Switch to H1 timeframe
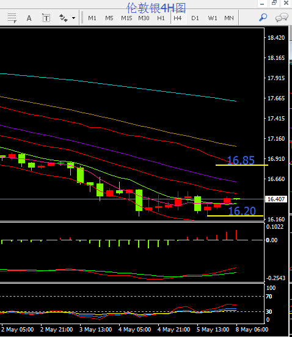Screen dimensions: 292x337 (x=161, y=18)
